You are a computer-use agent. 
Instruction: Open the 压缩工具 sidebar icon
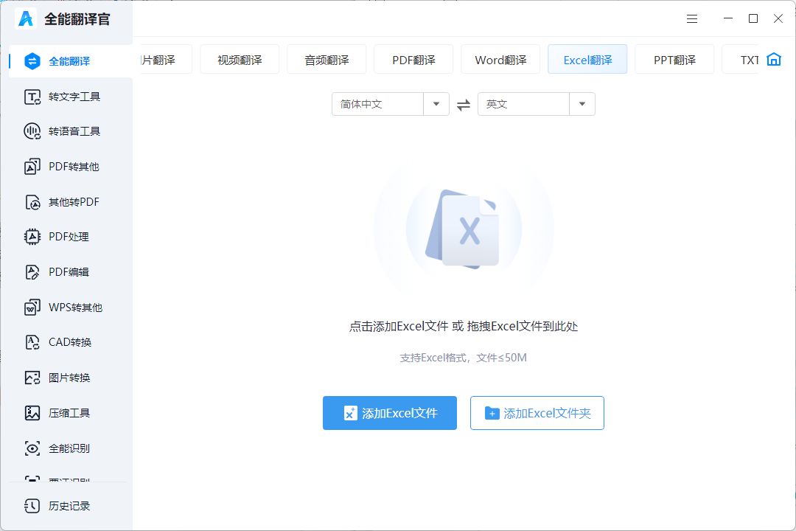coord(32,413)
